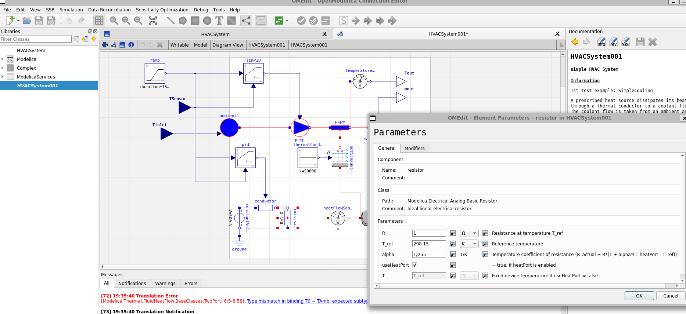
Task: Click the alpha value input field
Action: [x=429, y=255]
